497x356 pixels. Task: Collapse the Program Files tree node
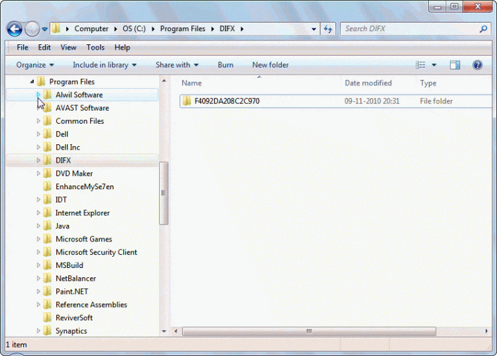click(x=32, y=81)
